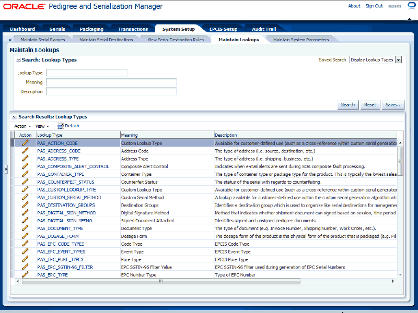The width and height of the screenshot is (418, 313).
Task: Open the Action menu dropdown
Action: (x=22, y=126)
